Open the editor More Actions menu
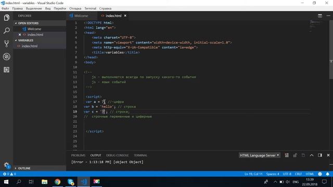The image size is (333, 187). [x=328, y=16]
